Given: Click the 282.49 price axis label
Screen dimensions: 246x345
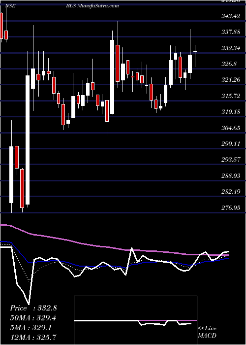Looking at the screenshot, I should (231, 192).
